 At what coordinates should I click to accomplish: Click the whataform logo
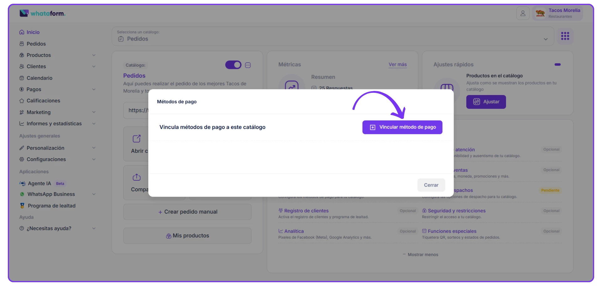point(43,13)
